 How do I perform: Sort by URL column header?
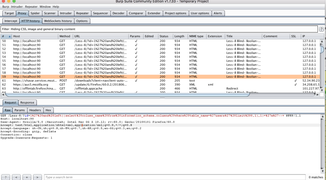101,36
